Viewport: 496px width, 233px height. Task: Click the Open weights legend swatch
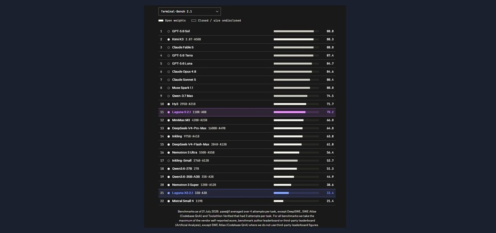(161, 21)
